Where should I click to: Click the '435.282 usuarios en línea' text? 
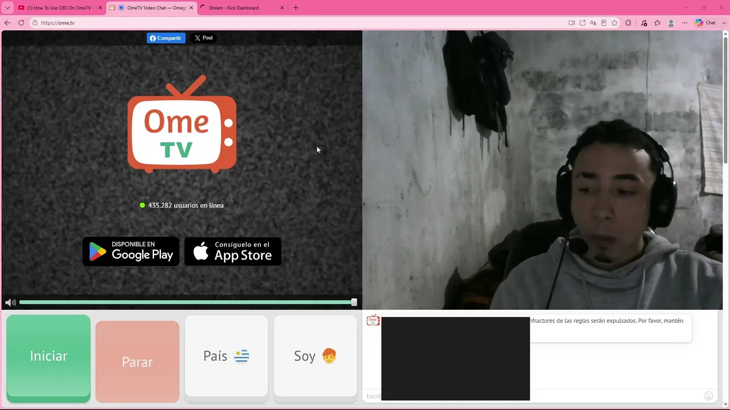[186, 205]
